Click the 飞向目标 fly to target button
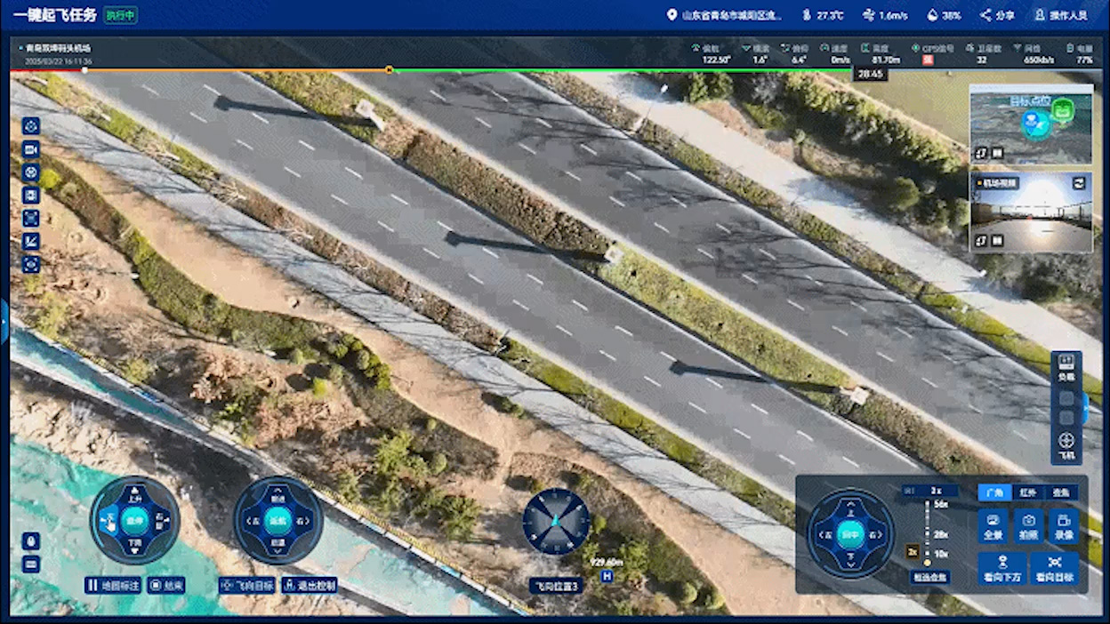Viewport: 1110px width, 624px height. [247, 585]
